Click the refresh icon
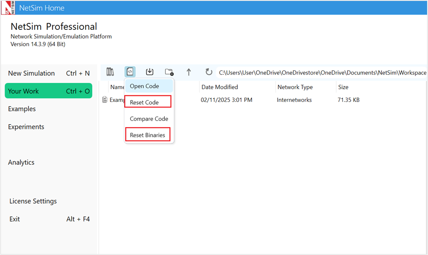Viewport: 428px width, 255px height. [x=209, y=72]
